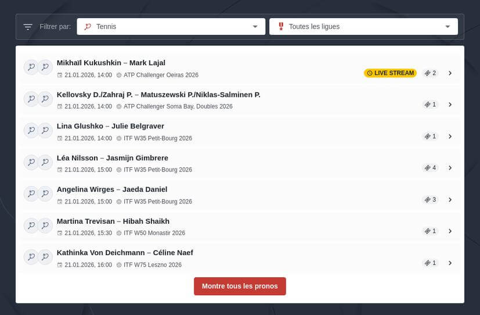Expand the Léa Nilsson match chevron
The image size is (480, 315).
(x=450, y=168)
